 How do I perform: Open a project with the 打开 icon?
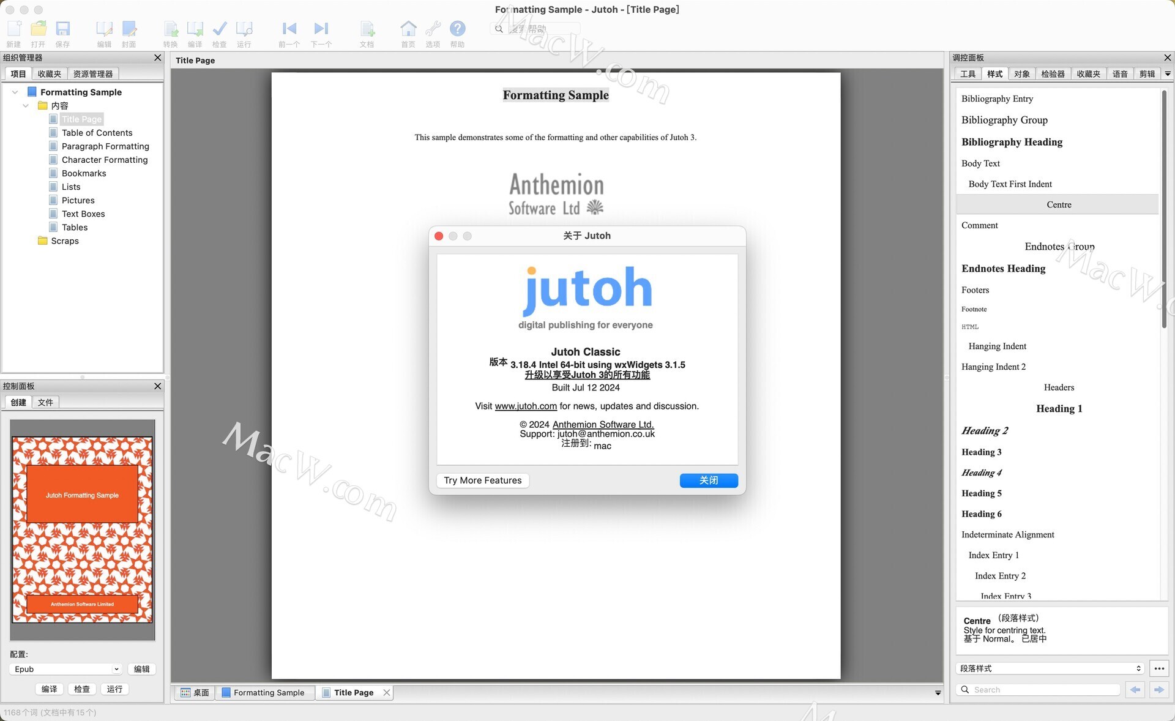point(39,34)
